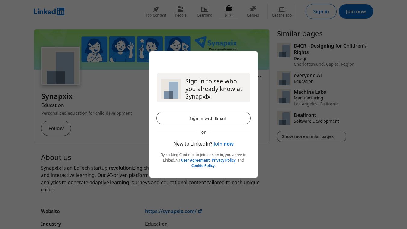The image size is (407, 229).
Task: Click 'Personalized education for child development' tagline
Action: pos(86,113)
